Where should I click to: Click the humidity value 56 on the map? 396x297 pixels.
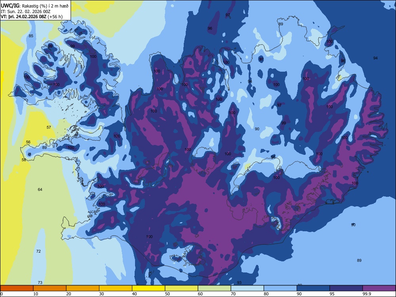click(28, 142)
